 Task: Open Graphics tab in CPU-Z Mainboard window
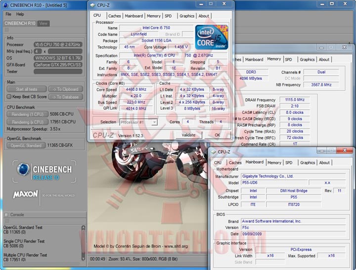coord(308,162)
